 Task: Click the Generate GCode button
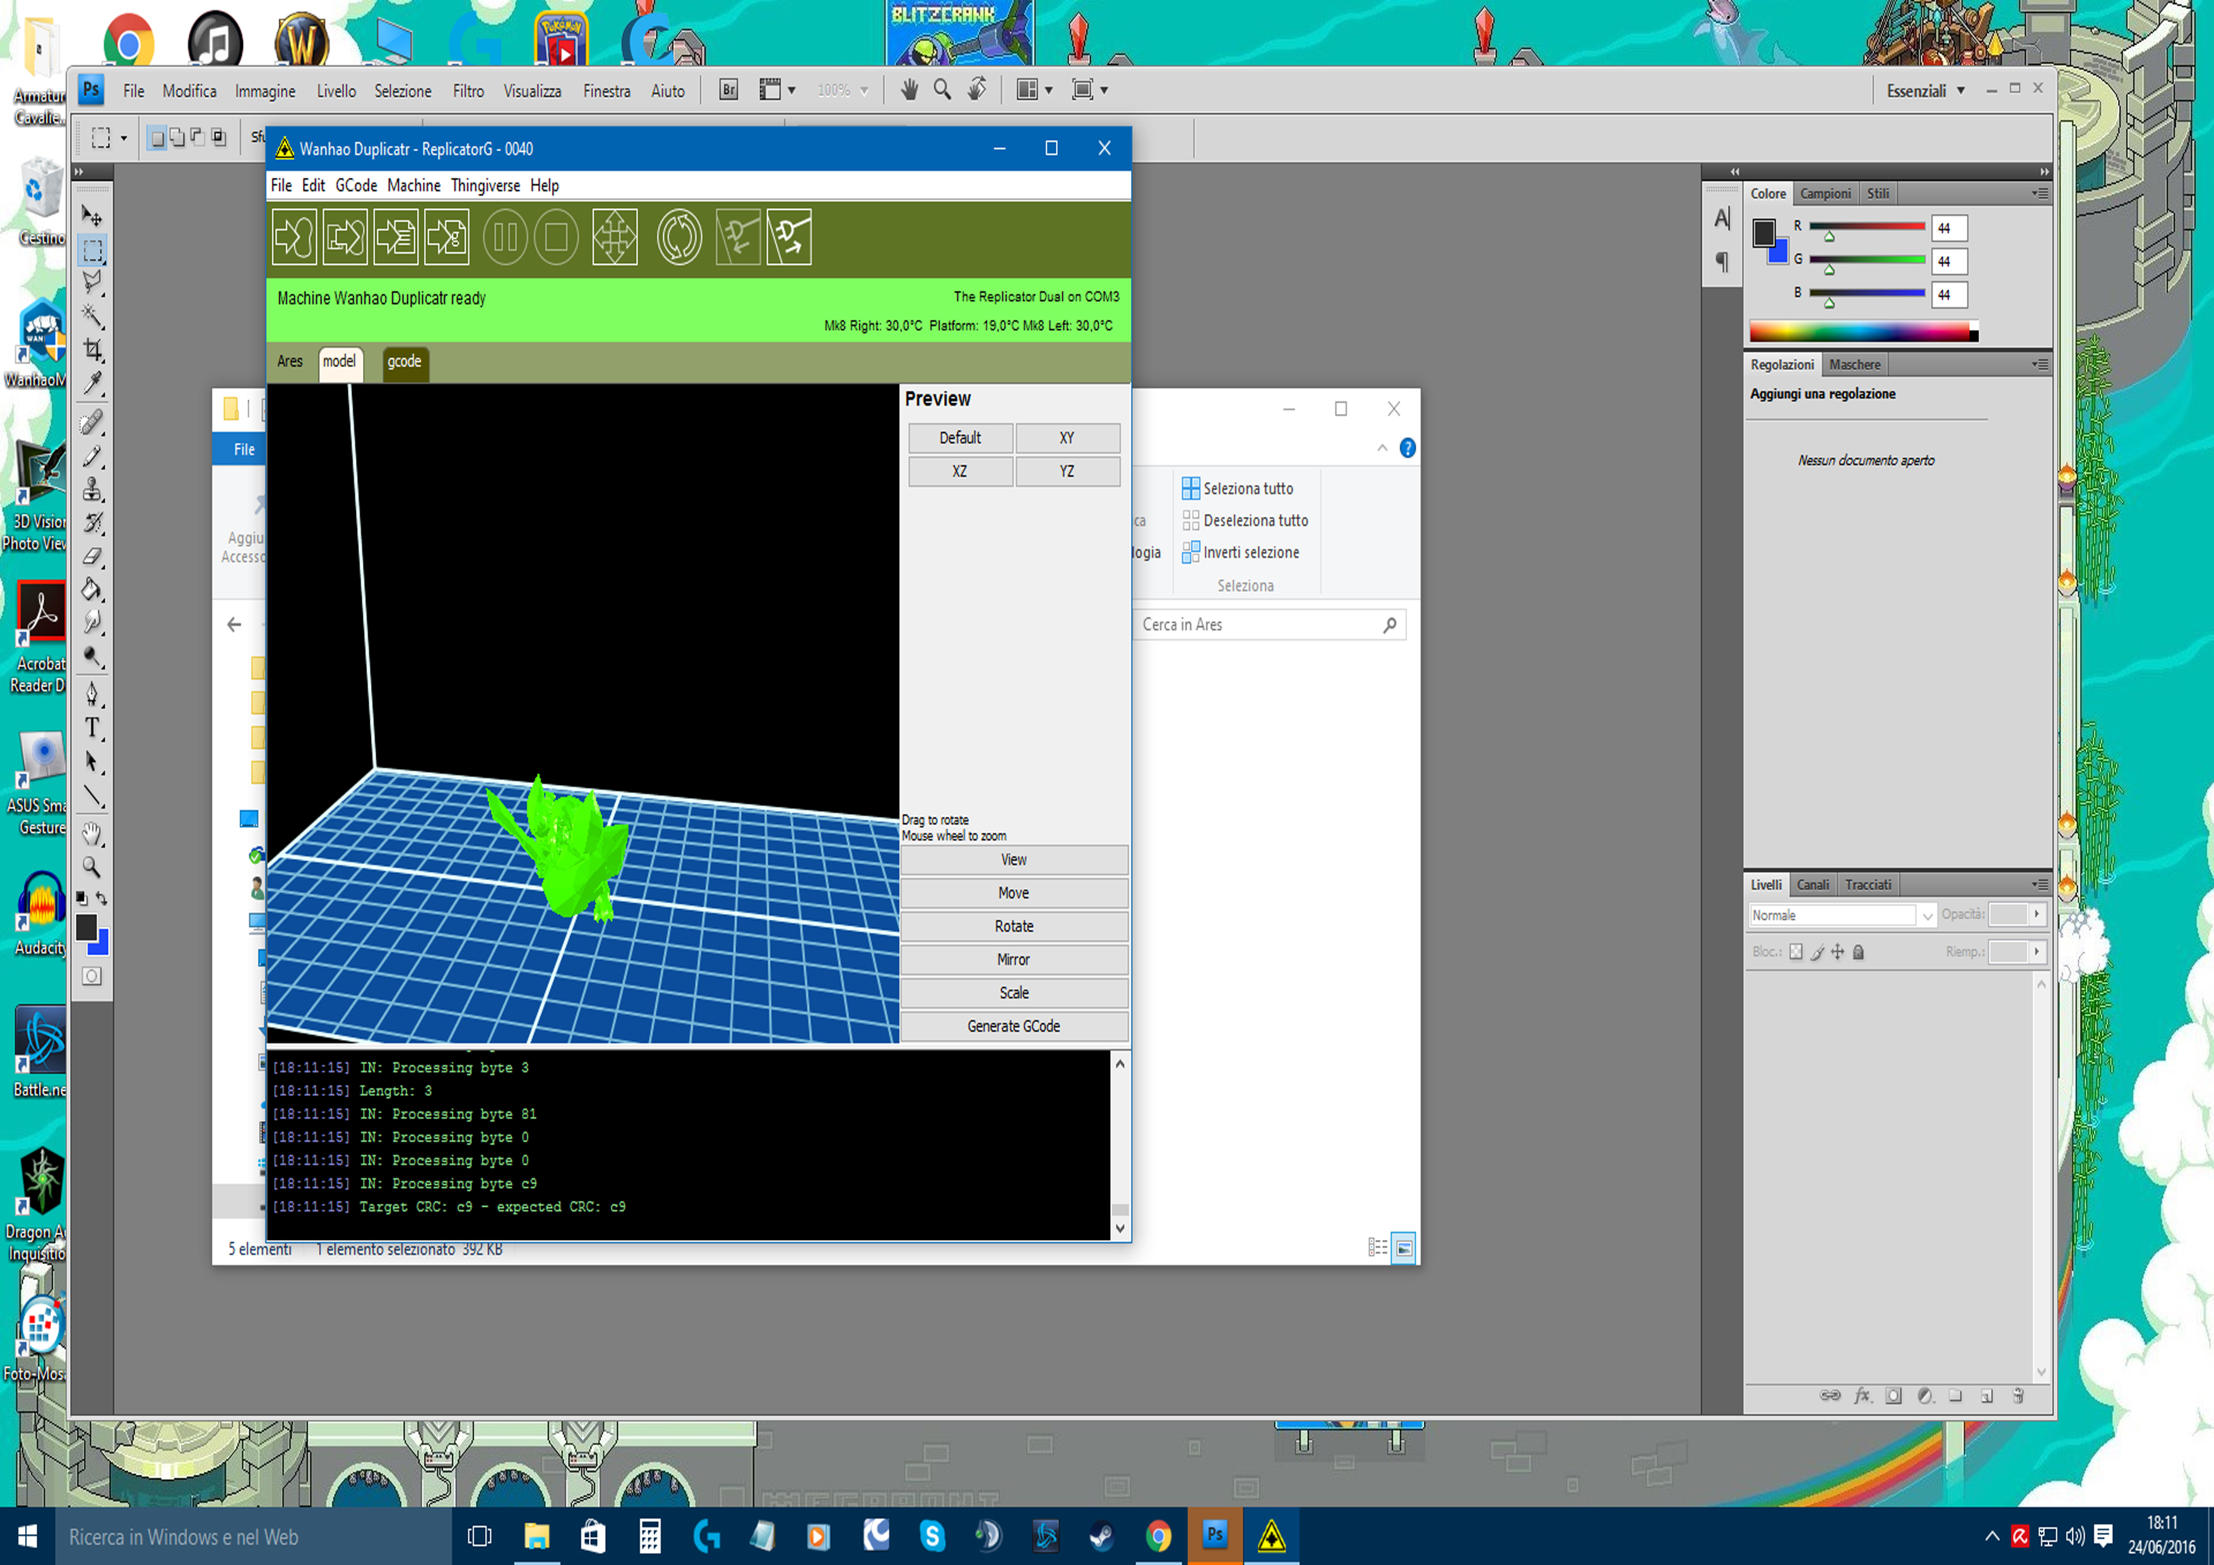pyautogui.click(x=1012, y=1026)
